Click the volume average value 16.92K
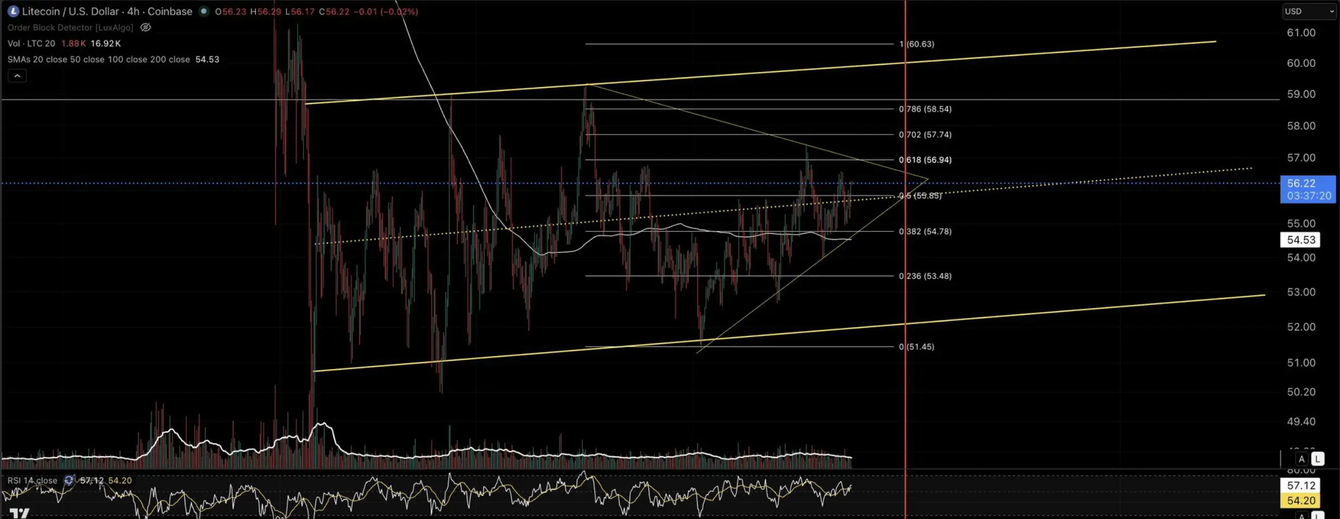This screenshot has height=519, width=1340. click(106, 44)
